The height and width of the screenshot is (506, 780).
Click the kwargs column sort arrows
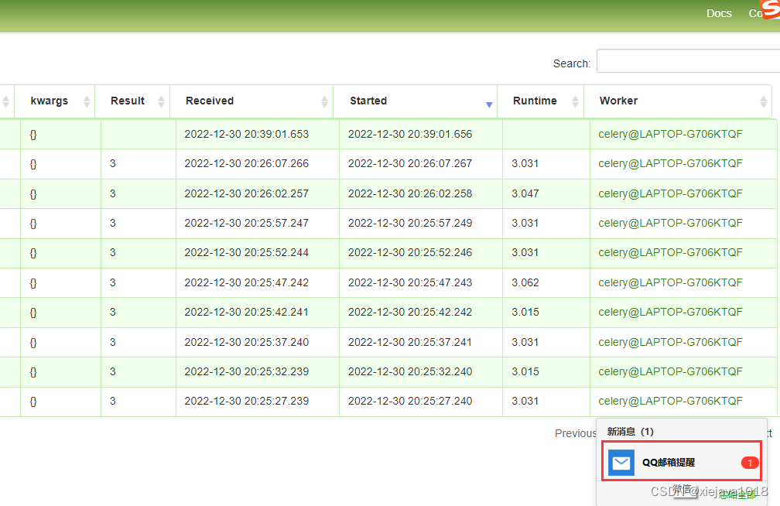87,101
